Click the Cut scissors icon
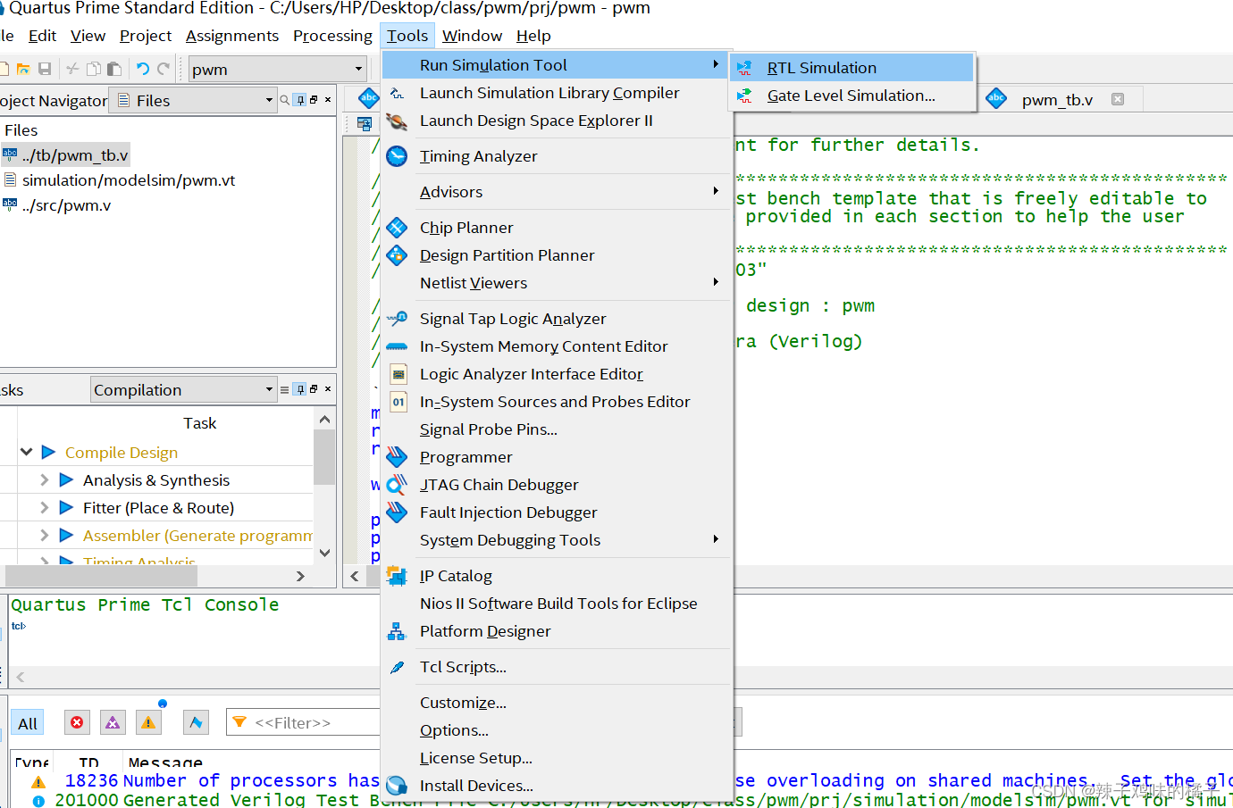The height and width of the screenshot is (808, 1233). point(72,69)
